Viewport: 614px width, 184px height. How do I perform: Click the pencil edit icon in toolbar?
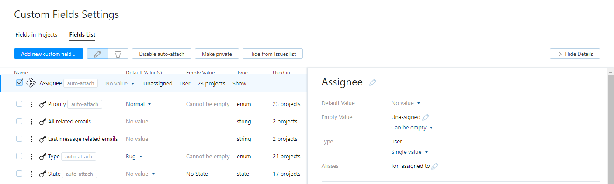coord(97,54)
